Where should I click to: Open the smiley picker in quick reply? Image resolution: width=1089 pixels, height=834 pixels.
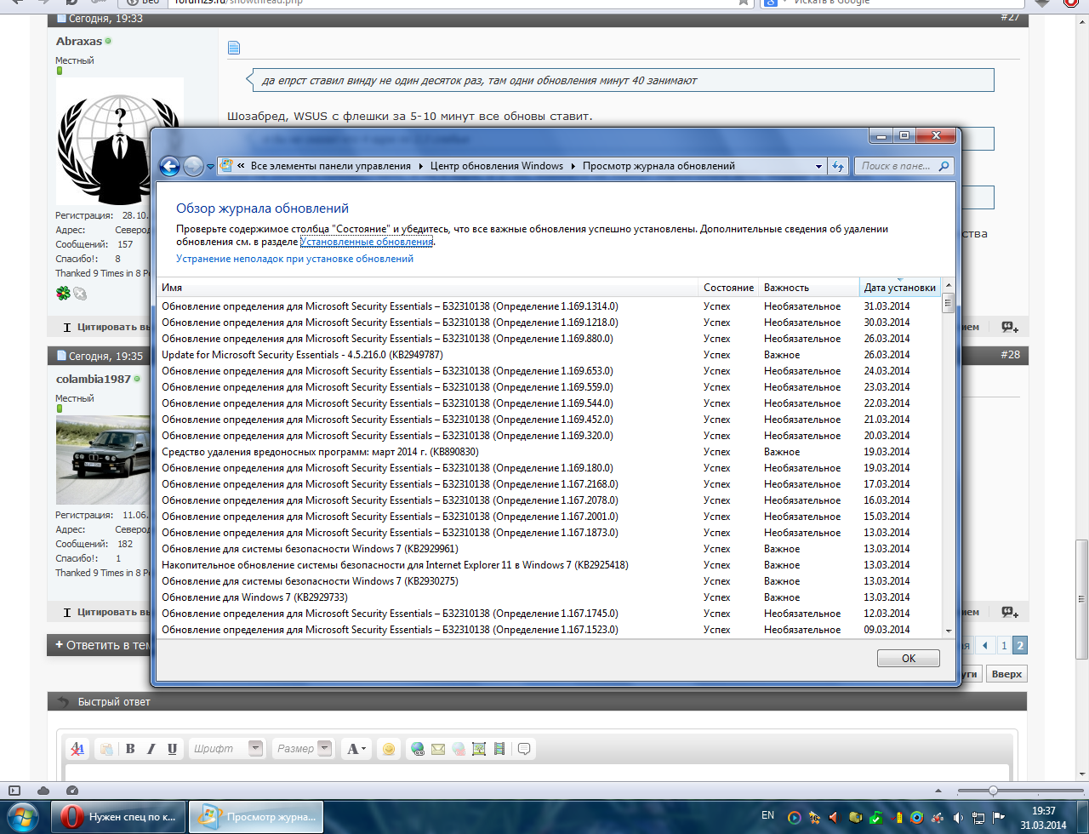pyautogui.click(x=389, y=749)
